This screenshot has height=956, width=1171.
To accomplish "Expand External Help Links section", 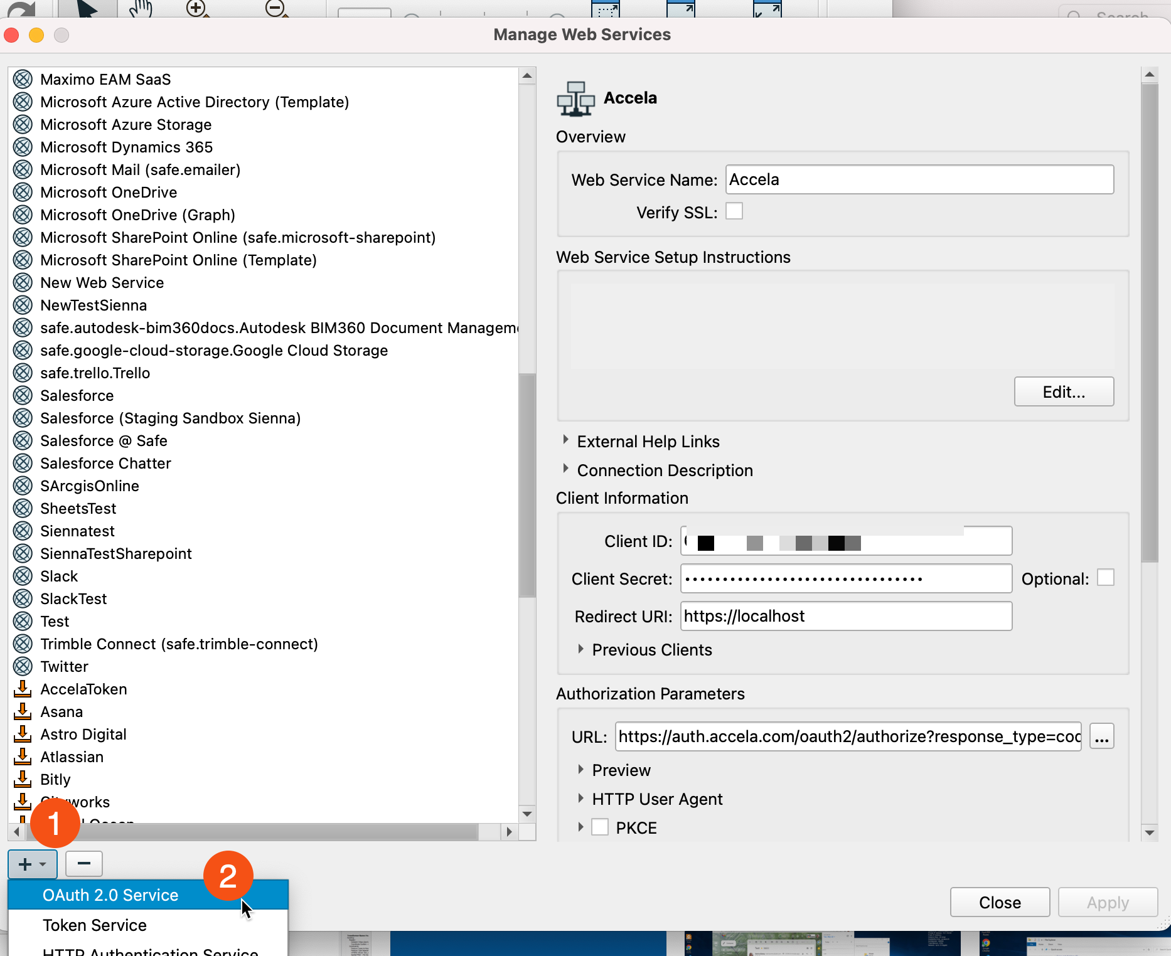I will (565, 440).
